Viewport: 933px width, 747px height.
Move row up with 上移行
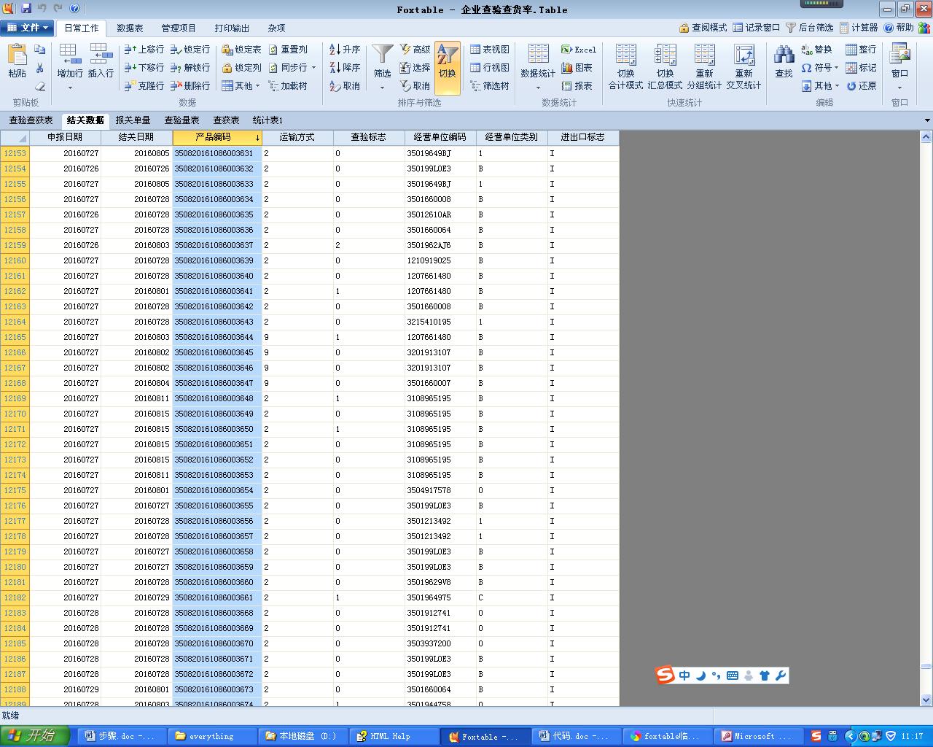tap(144, 50)
